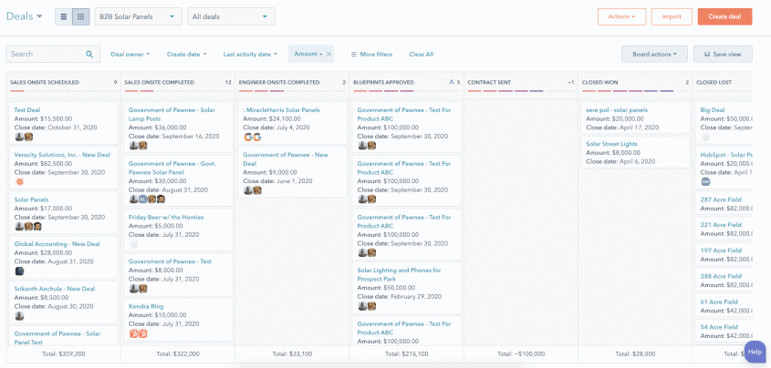Open the Board actions dropdown
Viewport: 771px width, 368px height.
click(654, 55)
